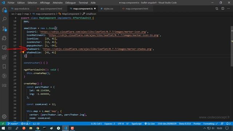Click the compare changes icon in editor toolbar
This screenshot has height=131, width=233.
pos(217,9)
